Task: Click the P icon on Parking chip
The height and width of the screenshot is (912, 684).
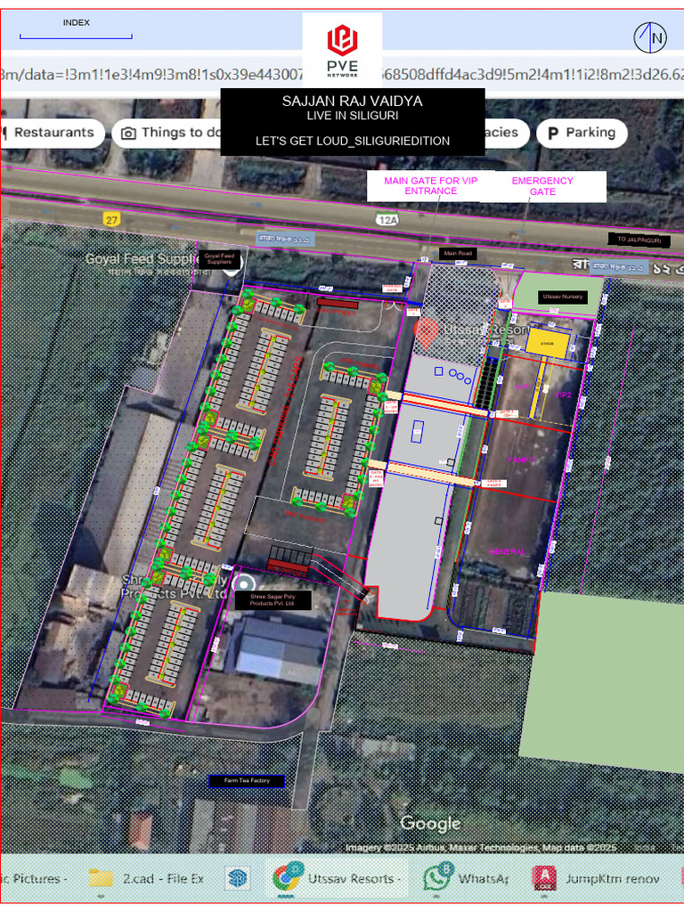Action: coord(553,134)
